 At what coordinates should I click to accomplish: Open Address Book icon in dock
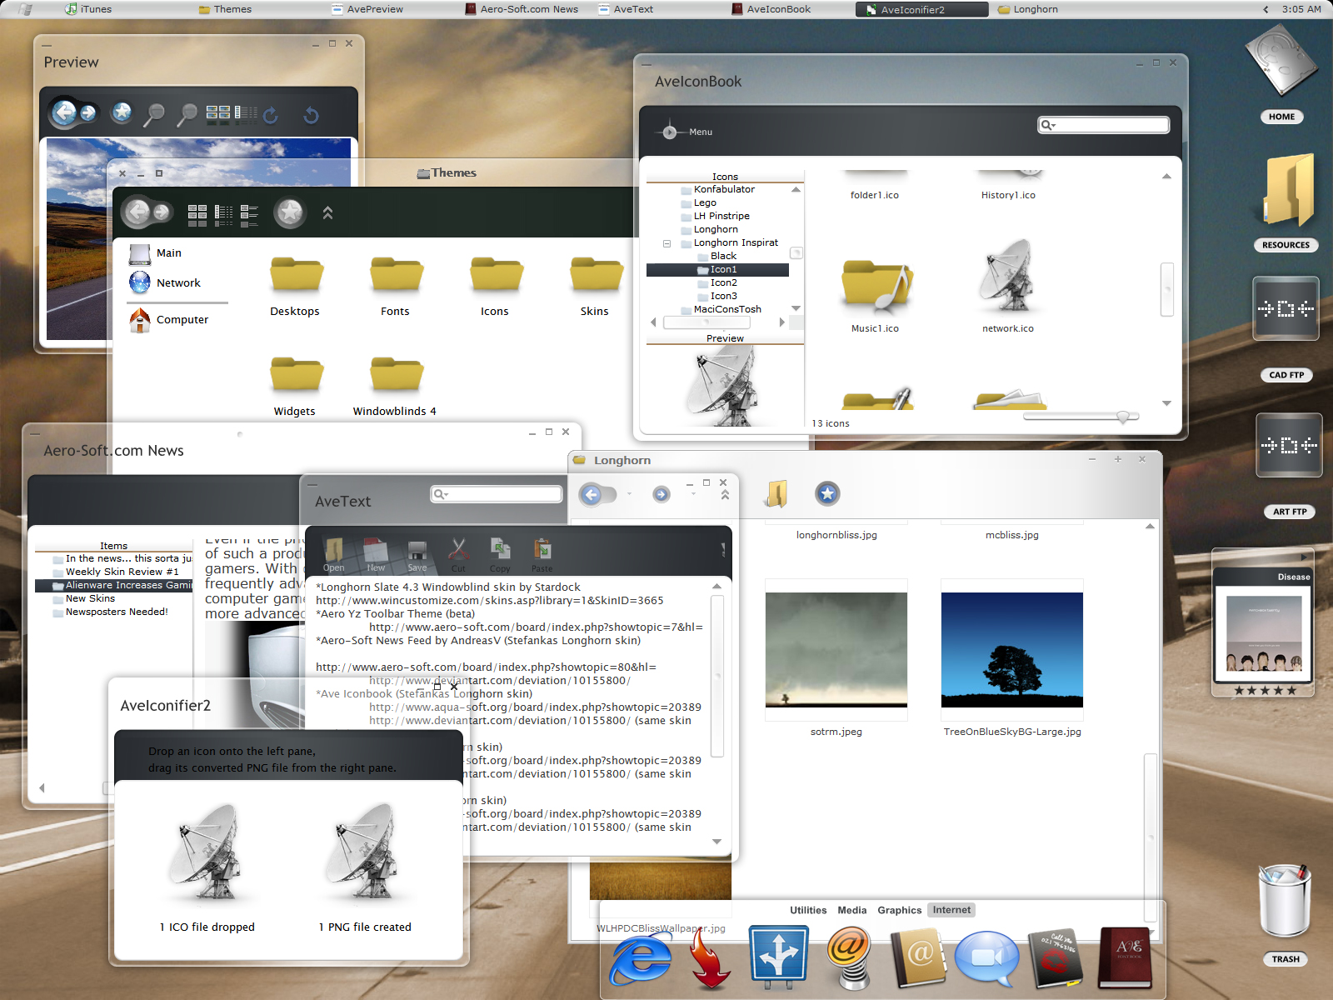(918, 958)
